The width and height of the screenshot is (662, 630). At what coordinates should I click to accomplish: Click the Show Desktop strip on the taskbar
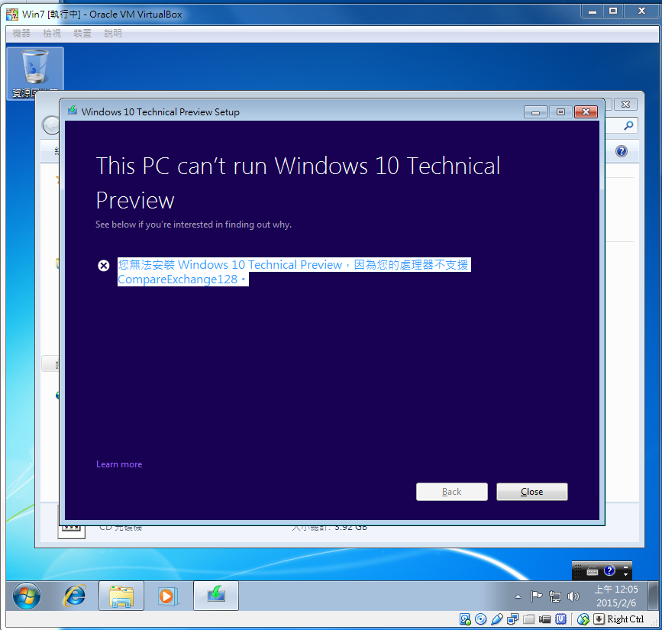653,596
